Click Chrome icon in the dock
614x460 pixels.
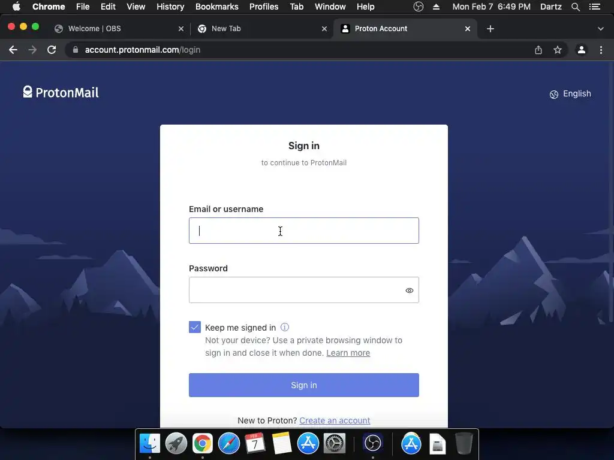[203, 443]
